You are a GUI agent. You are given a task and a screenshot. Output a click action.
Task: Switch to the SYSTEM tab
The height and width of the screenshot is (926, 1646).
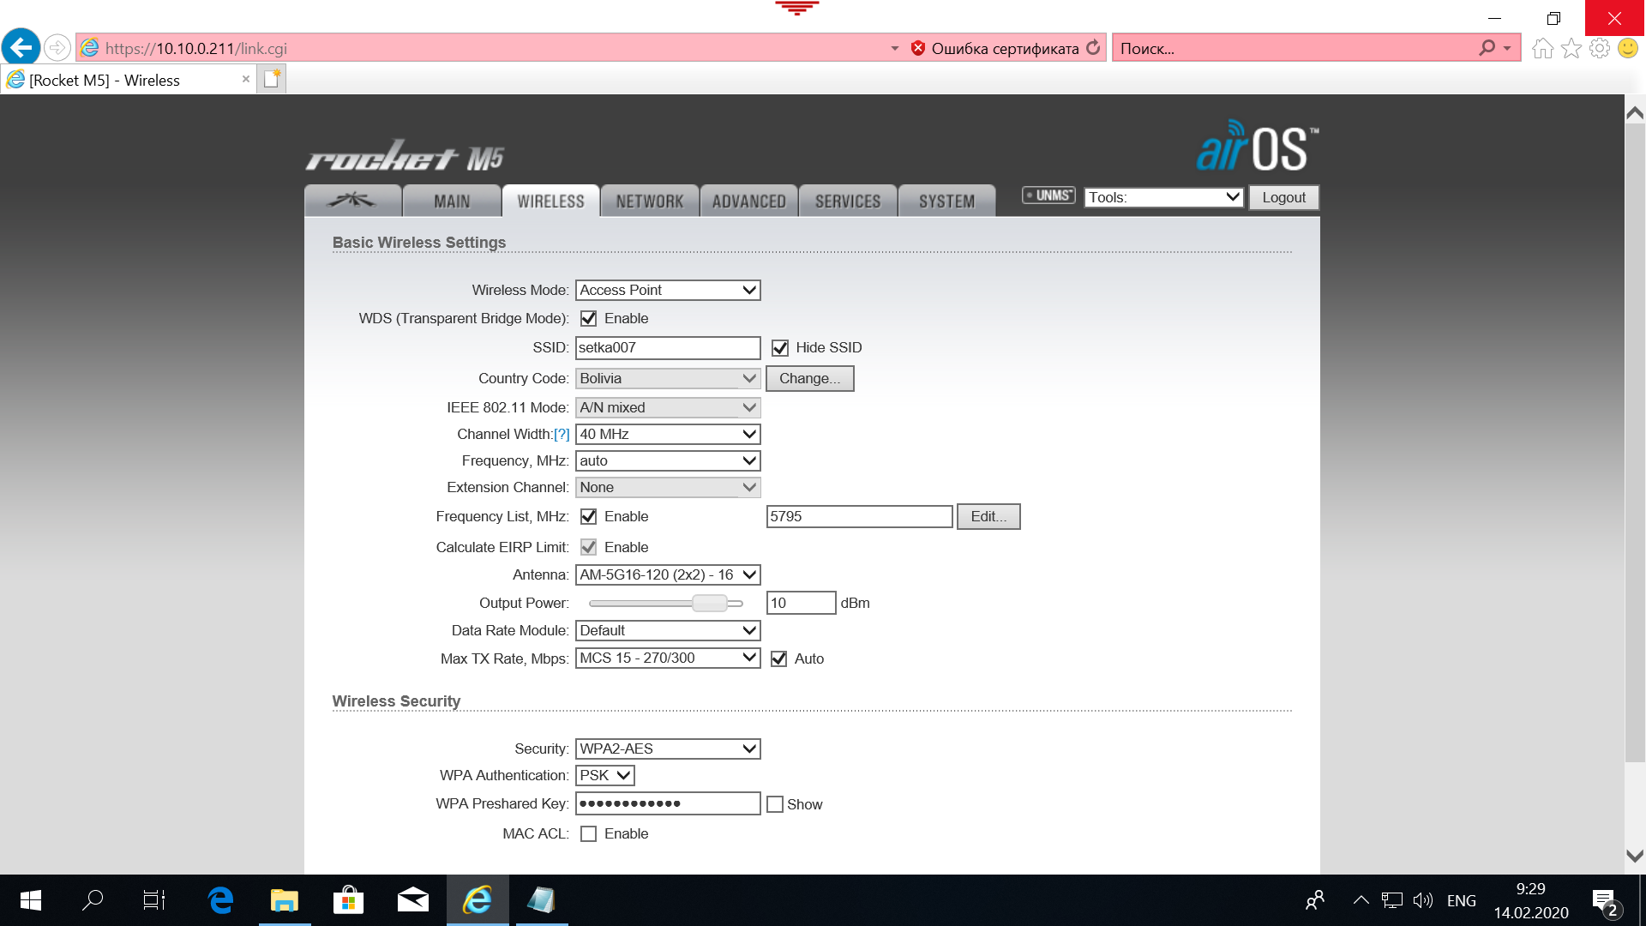coord(946,201)
